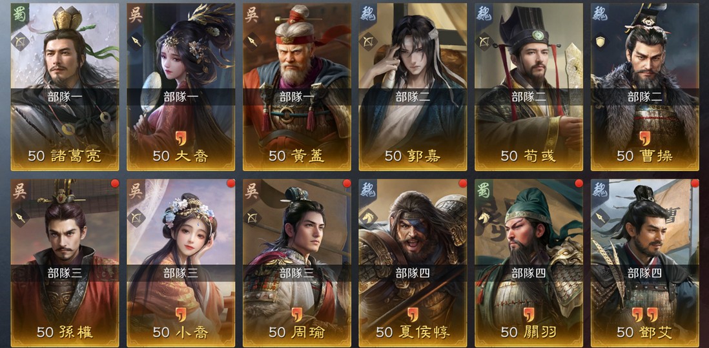Click the orange star mark on 大喬's card
Image resolution: width=709 pixels, height=348 pixels.
[181, 139]
